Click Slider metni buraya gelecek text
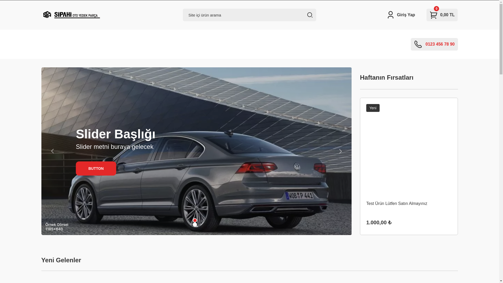 pyautogui.click(x=114, y=147)
